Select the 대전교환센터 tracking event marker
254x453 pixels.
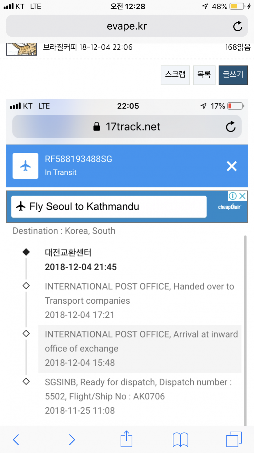pyautogui.click(x=26, y=252)
